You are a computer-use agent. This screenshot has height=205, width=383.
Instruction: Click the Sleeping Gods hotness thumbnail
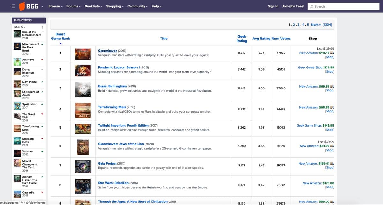pos(17,141)
